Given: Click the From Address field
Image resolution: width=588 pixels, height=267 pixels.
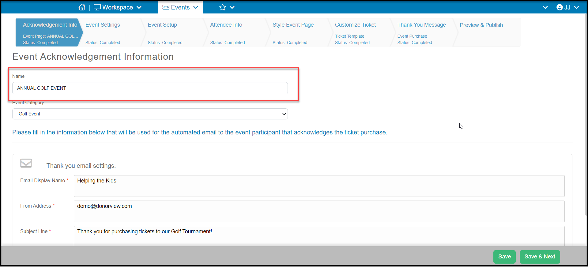Looking at the screenshot, I should pyautogui.click(x=319, y=211).
